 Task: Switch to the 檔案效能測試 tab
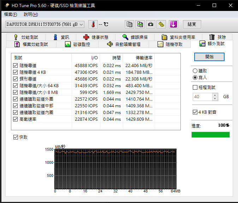tap(31, 44)
